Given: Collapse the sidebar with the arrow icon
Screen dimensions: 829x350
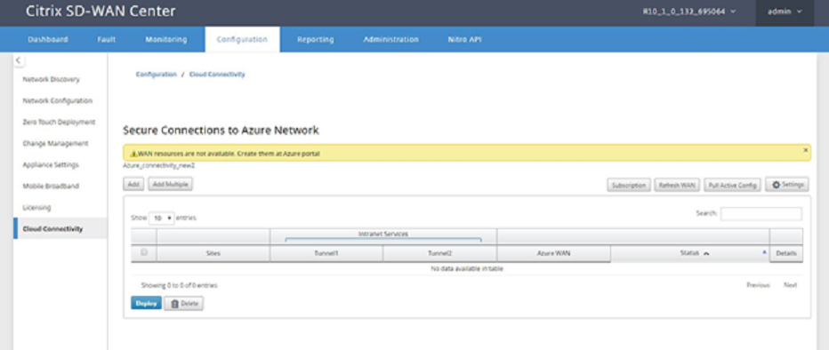Looking at the screenshot, I should (x=19, y=60).
